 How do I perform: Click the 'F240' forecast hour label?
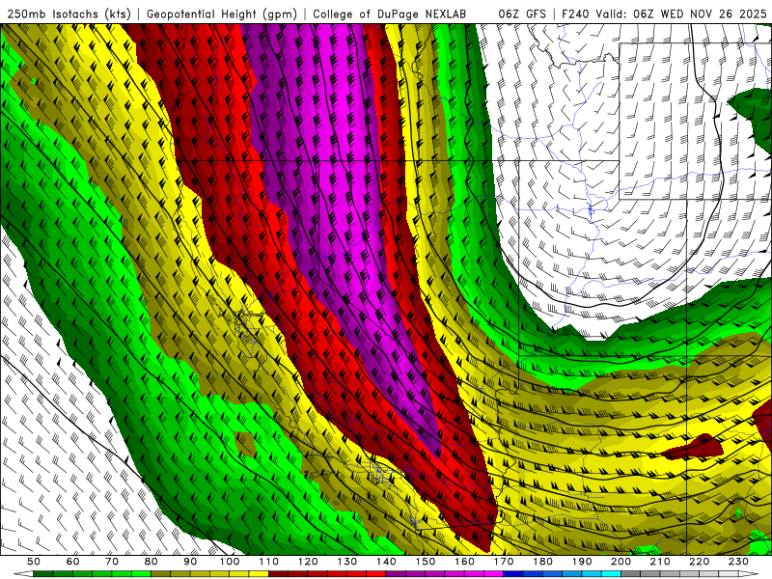(575, 14)
